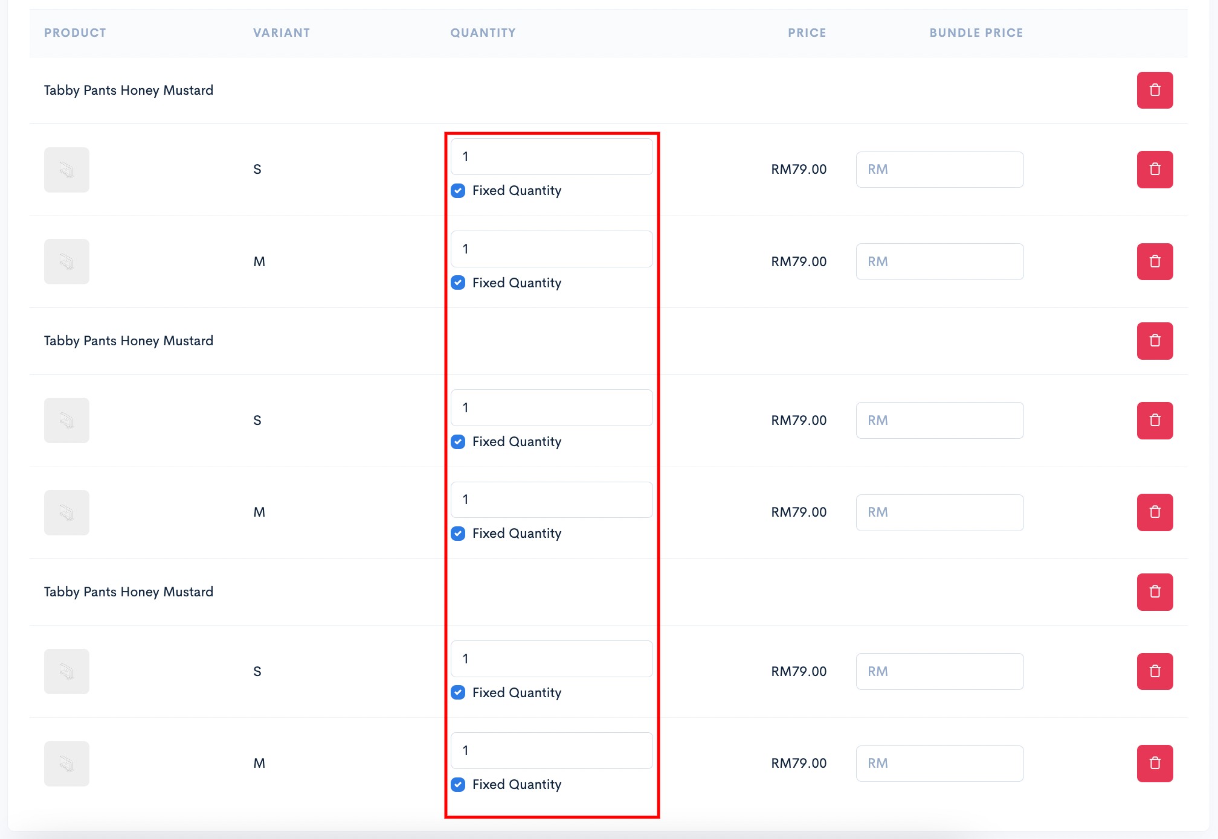This screenshot has width=1218, height=839.
Task: Delete first product's S variant row
Action: [x=1155, y=170]
